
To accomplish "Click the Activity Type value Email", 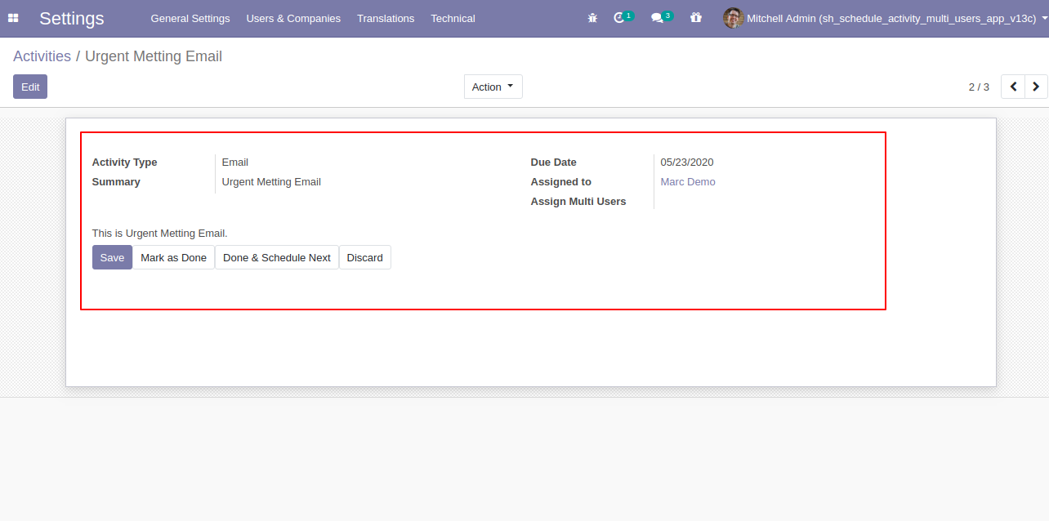I will coord(235,163).
